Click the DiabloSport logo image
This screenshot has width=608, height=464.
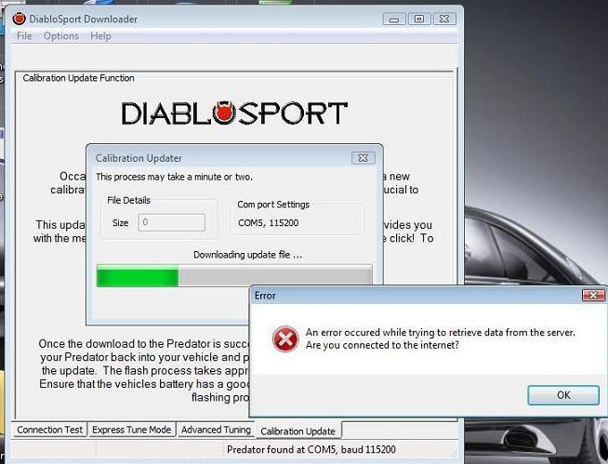pos(234,113)
